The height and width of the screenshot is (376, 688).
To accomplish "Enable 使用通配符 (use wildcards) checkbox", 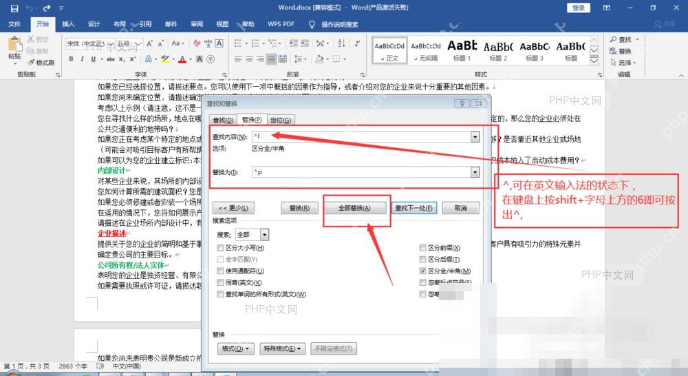I will (220, 271).
